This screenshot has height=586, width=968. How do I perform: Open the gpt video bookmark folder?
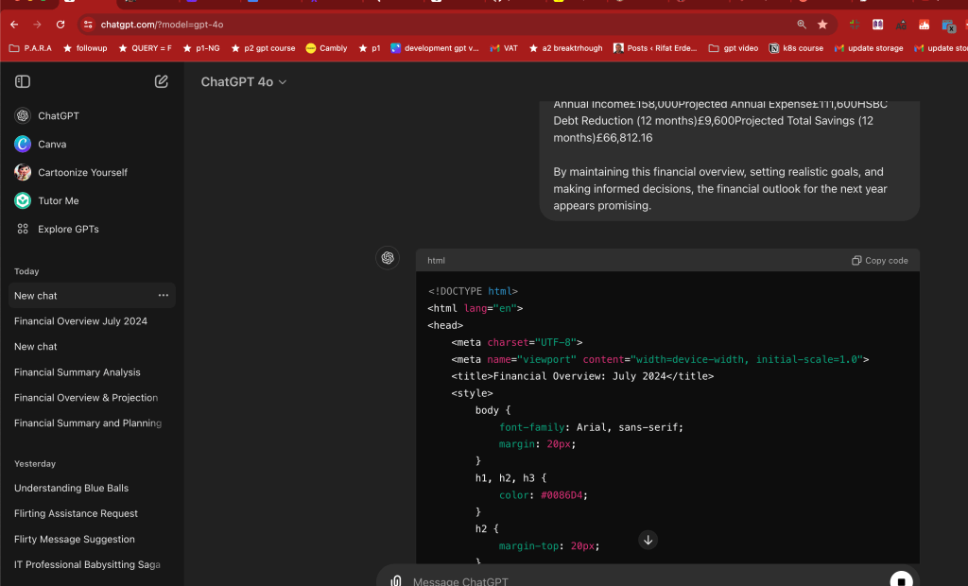733,48
